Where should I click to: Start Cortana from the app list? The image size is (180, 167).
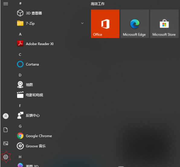pos(50,64)
